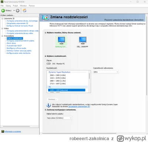Collapse the Wideo tree node
Viewport: 148px width, 142px height.
pyautogui.click(x=2, y=29)
